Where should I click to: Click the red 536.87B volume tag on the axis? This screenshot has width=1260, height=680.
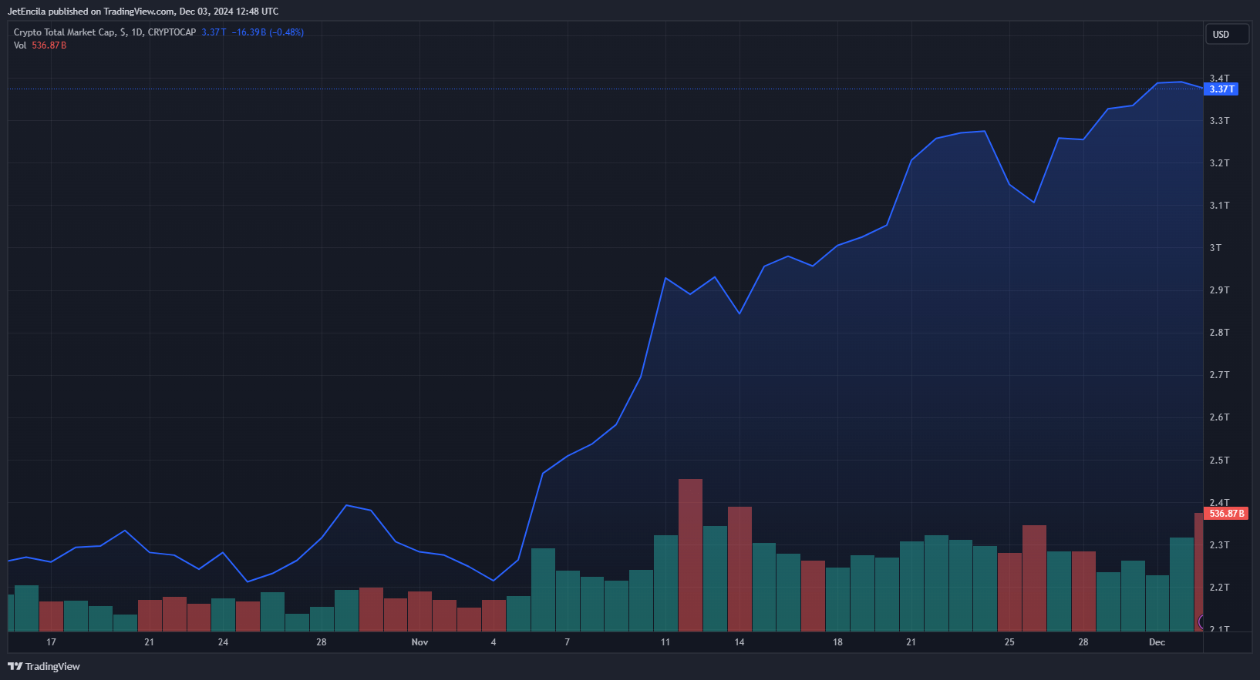coord(1226,514)
